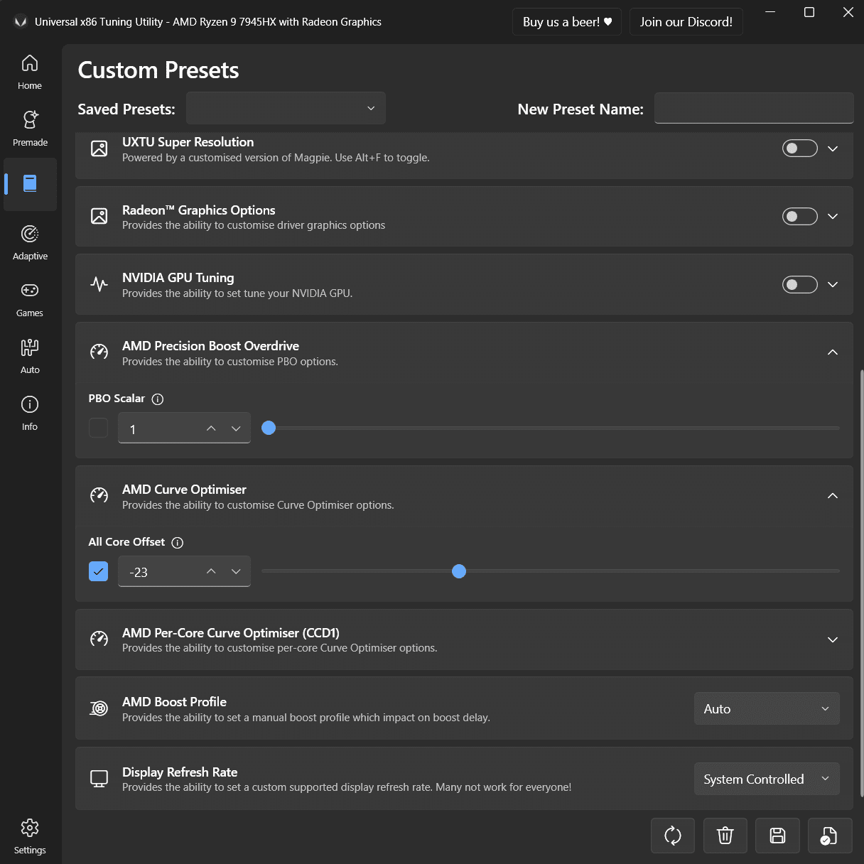The height and width of the screenshot is (864, 864).
Task: Go to Premade presets in sidebar
Action: (x=30, y=129)
